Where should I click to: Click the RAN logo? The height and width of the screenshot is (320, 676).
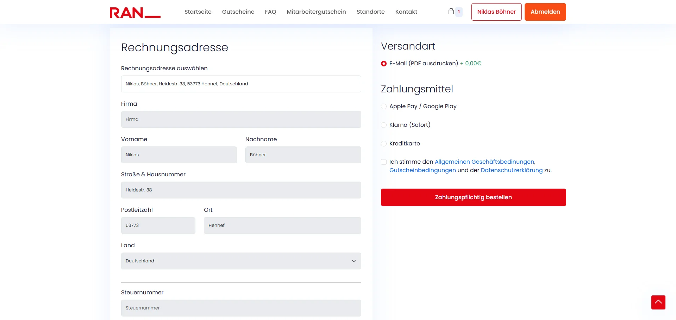coord(135,13)
